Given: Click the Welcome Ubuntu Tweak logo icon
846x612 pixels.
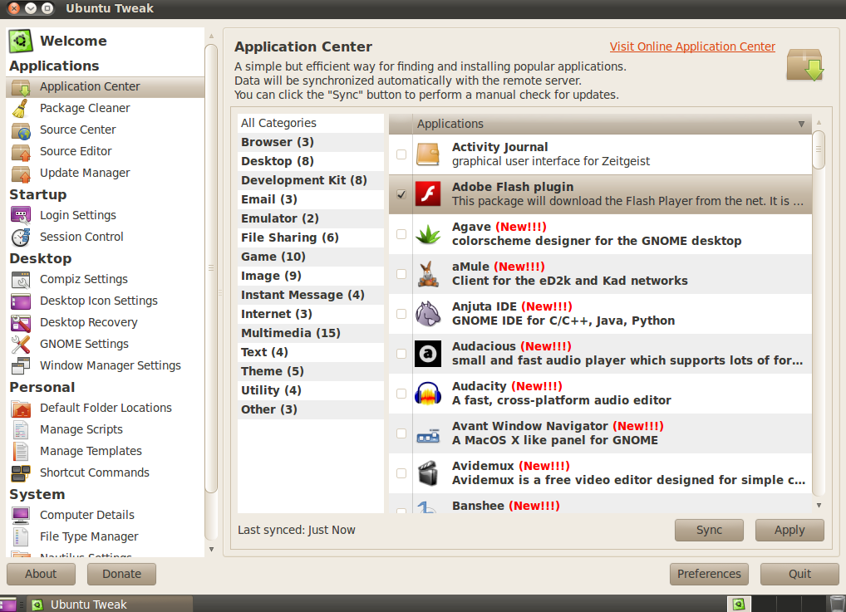Looking at the screenshot, I should 21,41.
